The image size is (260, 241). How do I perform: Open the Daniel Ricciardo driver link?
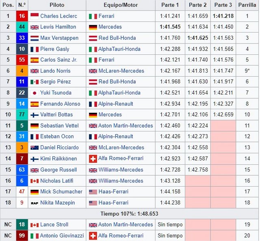coord(59,148)
